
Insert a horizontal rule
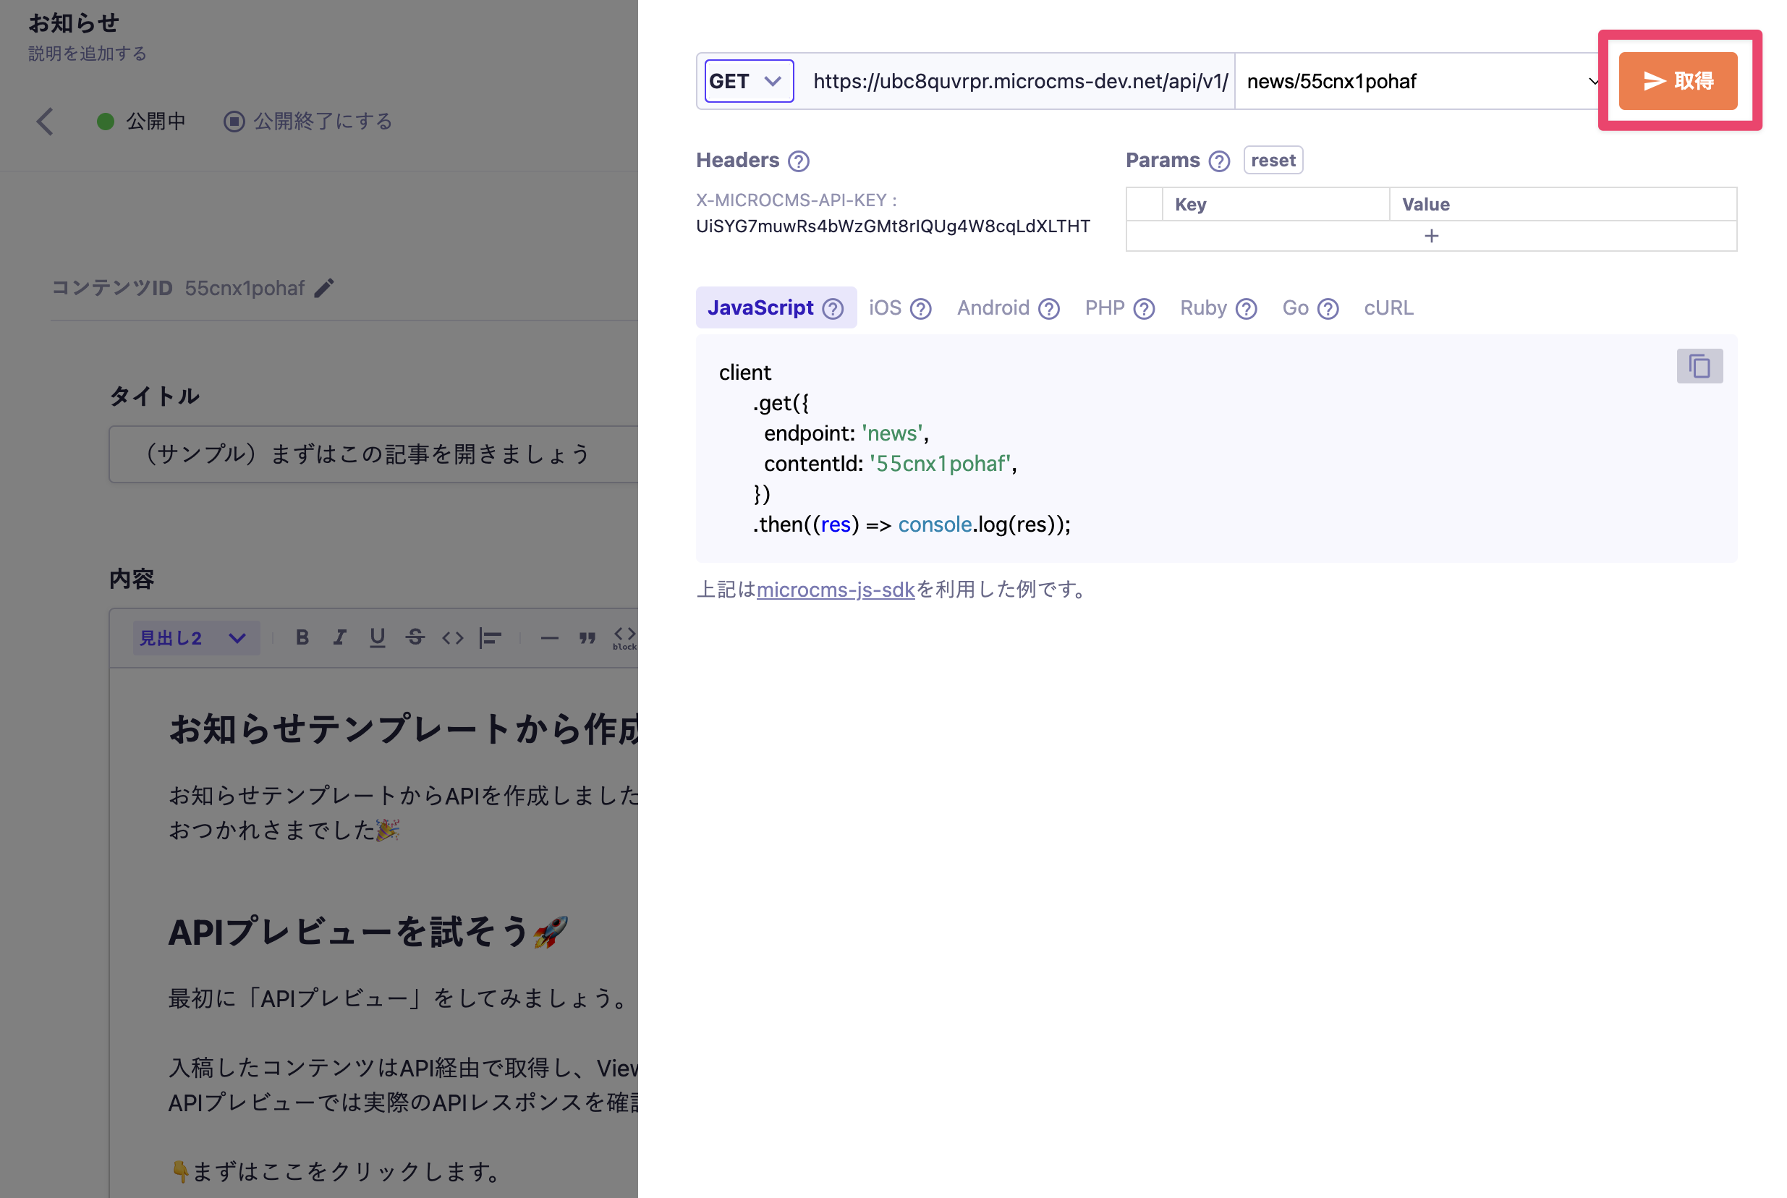click(x=550, y=637)
